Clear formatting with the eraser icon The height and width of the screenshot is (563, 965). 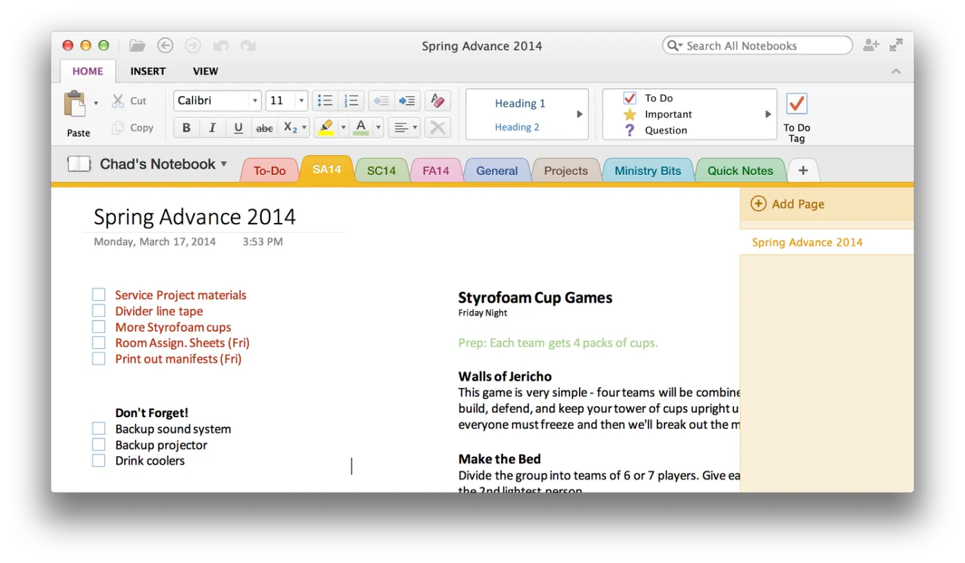[438, 100]
